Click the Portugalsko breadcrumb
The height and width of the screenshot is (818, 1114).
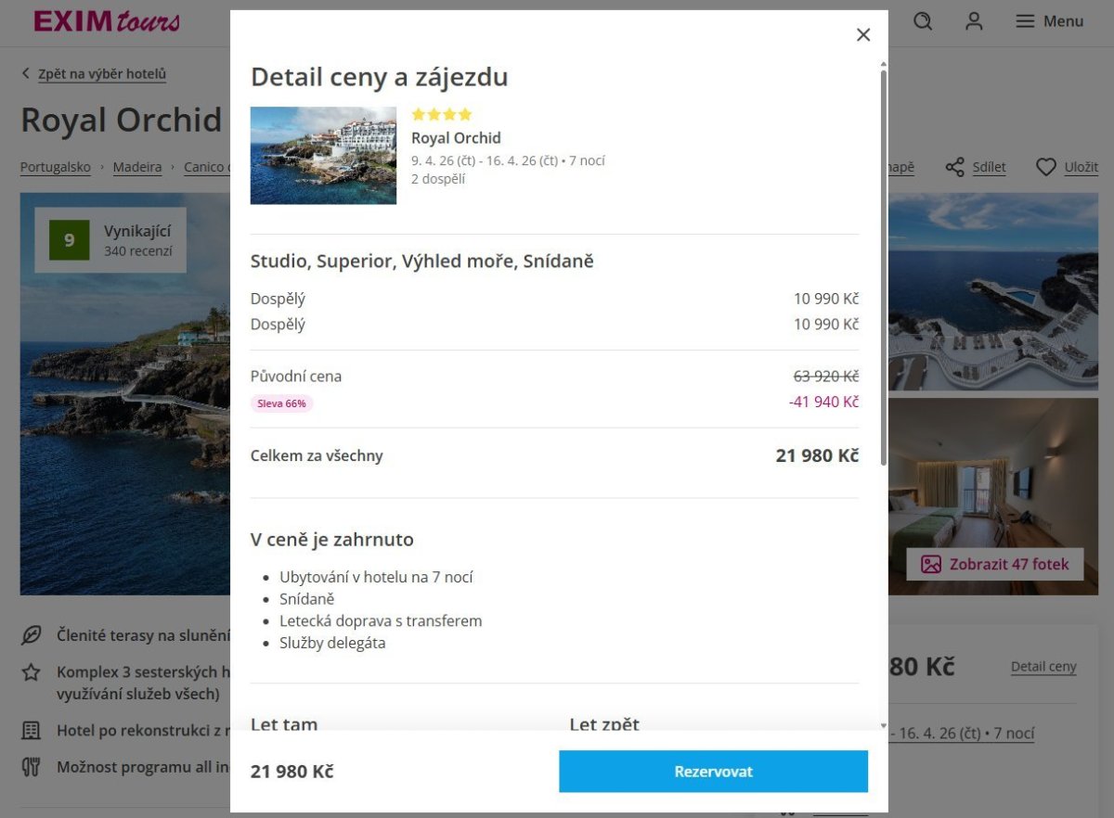56,167
